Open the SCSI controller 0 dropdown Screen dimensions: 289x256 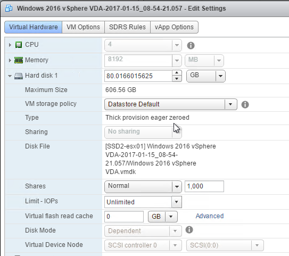tap(143, 245)
